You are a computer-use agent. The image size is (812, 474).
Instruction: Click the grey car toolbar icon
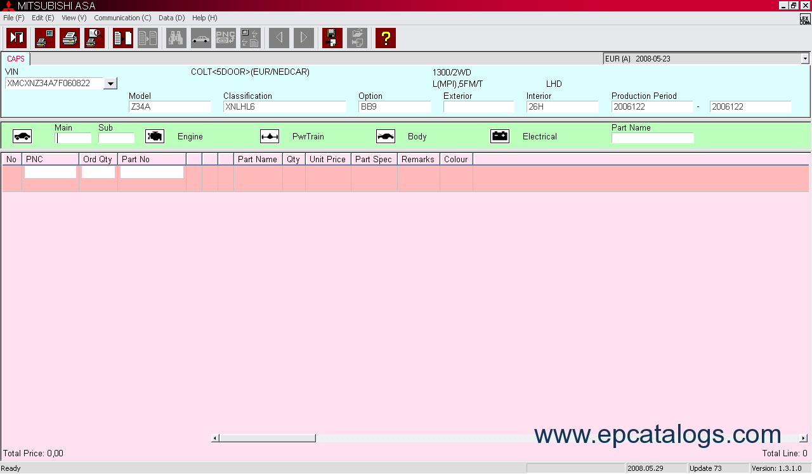[x=201, y=38]
